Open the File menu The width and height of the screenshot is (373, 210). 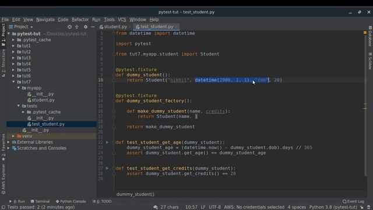(5, 19)
